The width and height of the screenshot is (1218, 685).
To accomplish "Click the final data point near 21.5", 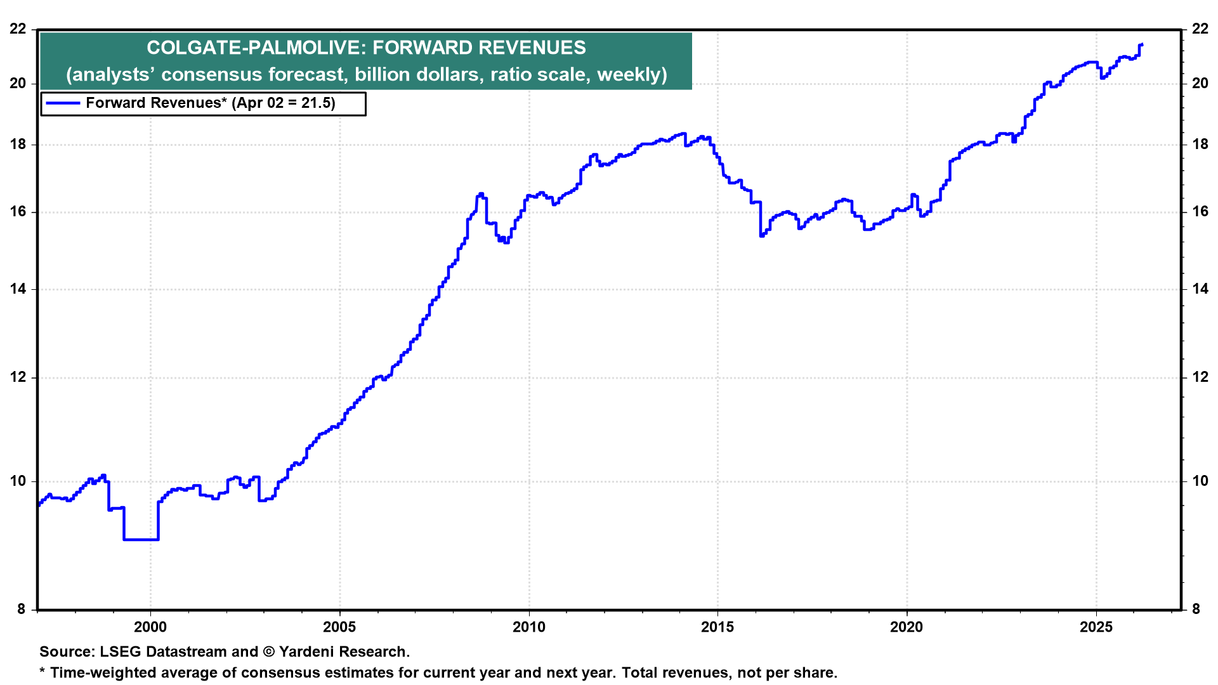I will (x=1141, y=44).
